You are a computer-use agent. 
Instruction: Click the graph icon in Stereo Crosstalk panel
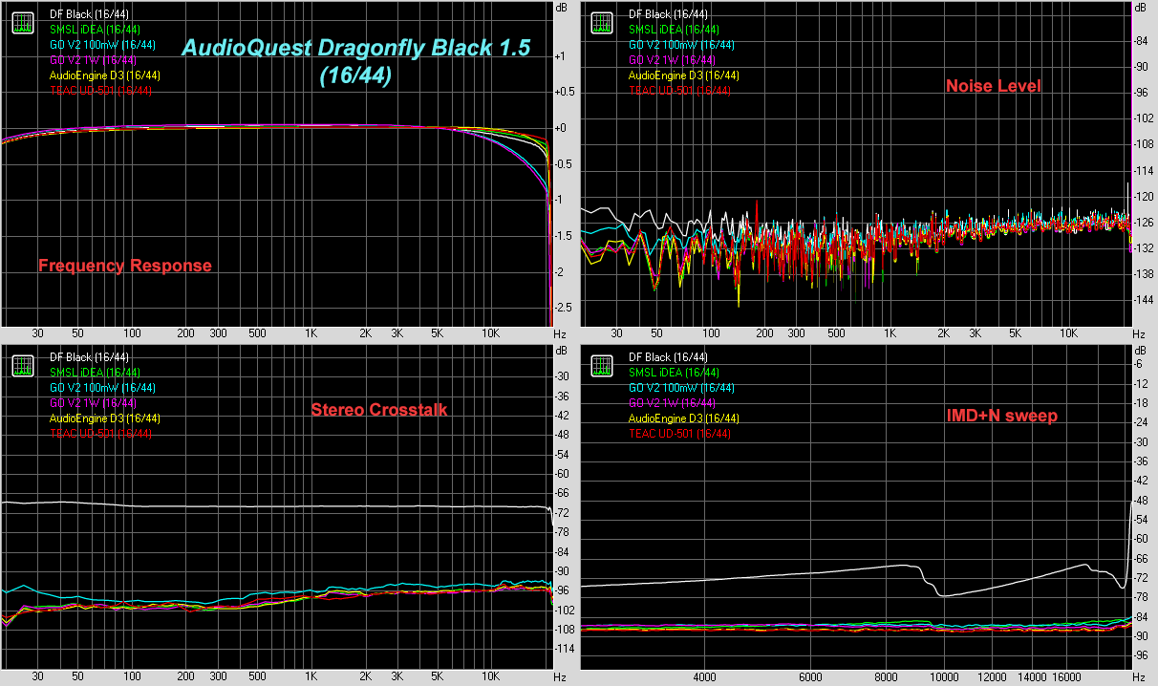point(22,365)
